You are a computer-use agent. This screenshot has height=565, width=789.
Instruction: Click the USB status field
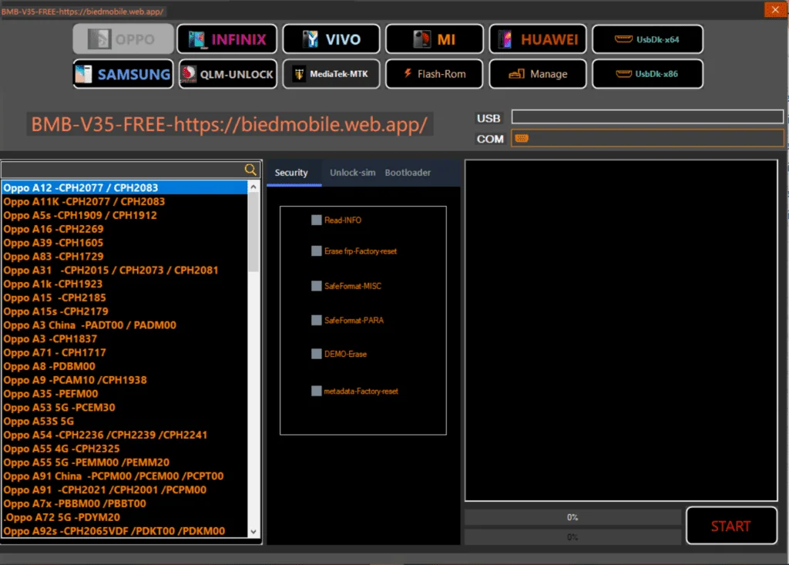[x=647, y=117]
